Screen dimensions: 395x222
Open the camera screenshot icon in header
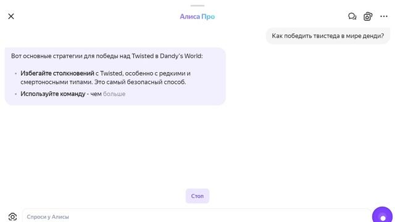tap(368, 17)
